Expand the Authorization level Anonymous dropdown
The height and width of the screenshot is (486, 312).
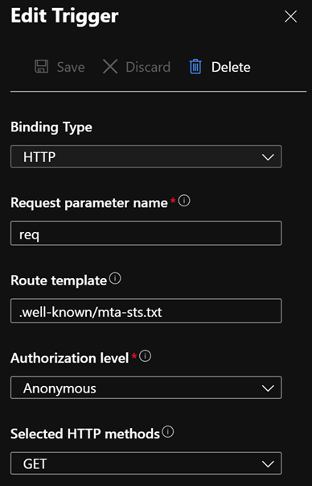click(x=146, y=388)
